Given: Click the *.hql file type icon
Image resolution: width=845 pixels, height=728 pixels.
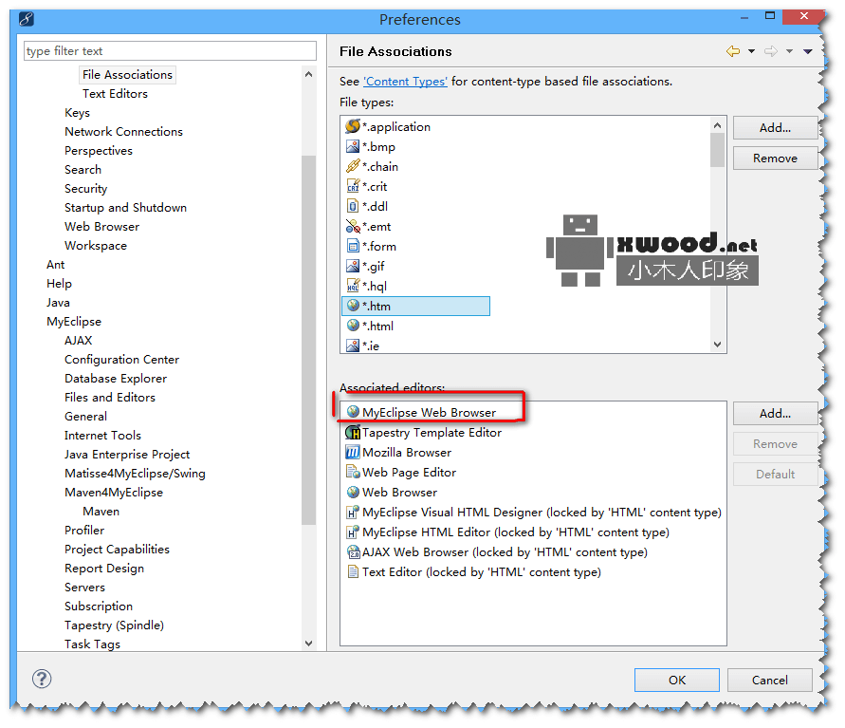Looking at the screenshot, I should tap(353, 287).
